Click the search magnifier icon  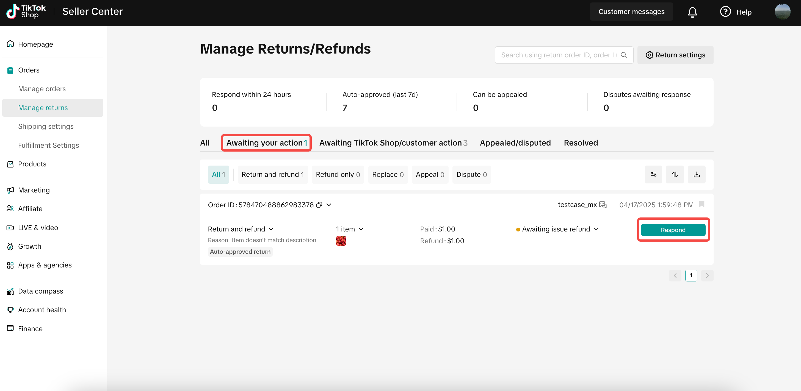click(623, 55)
